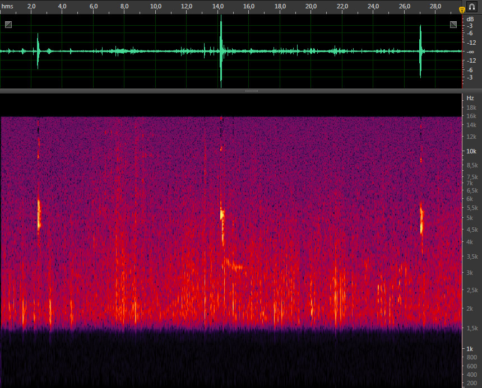Click the 600 Hz scale label

point(471,366)
